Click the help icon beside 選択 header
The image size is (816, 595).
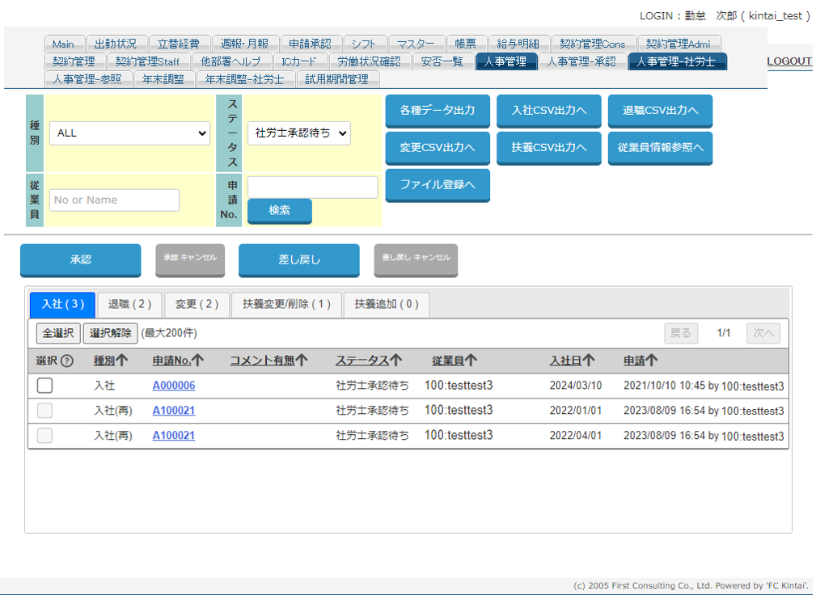pyautogui.click(x=67, y=361)
